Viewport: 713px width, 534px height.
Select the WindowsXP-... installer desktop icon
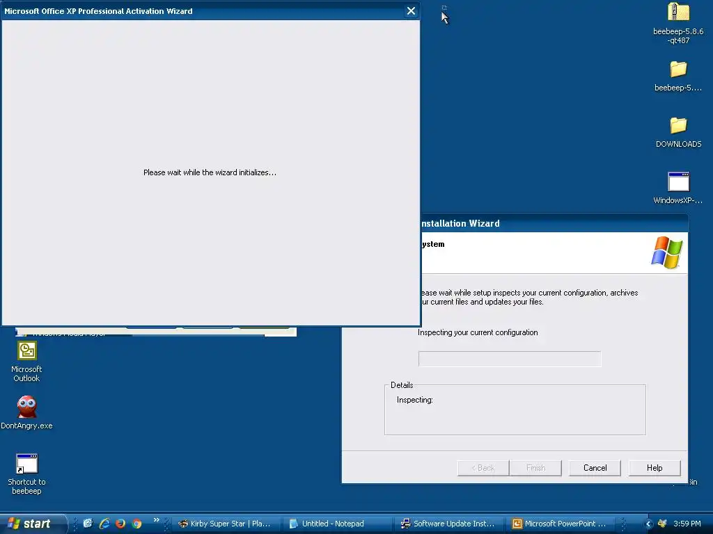[x=678, y=188]
